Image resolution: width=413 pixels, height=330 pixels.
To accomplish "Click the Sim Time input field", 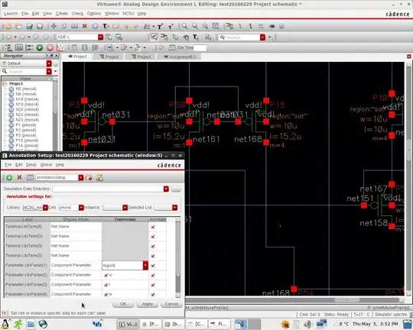I will 200,47.
